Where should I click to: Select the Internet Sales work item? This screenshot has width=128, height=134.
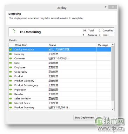[60, 103]
